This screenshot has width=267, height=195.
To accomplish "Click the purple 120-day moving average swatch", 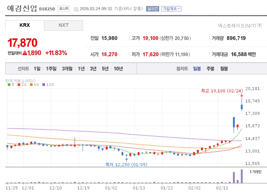I will coord(43,85).
